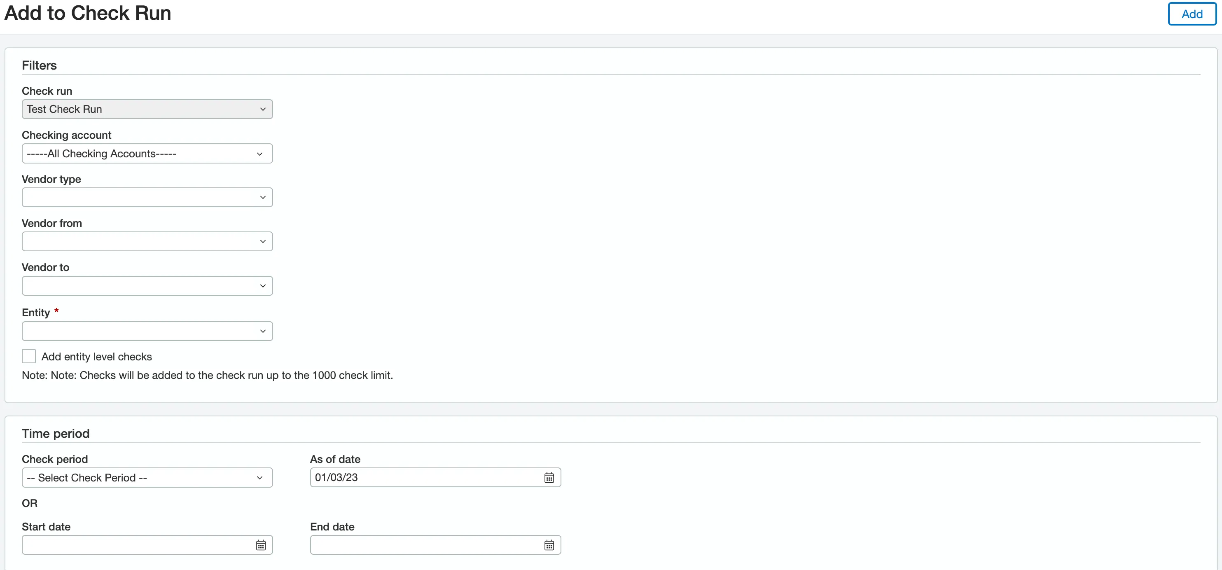Expand the Vendor from dropdown
The width and height of the screenshot is (1222, 570).
147,241
